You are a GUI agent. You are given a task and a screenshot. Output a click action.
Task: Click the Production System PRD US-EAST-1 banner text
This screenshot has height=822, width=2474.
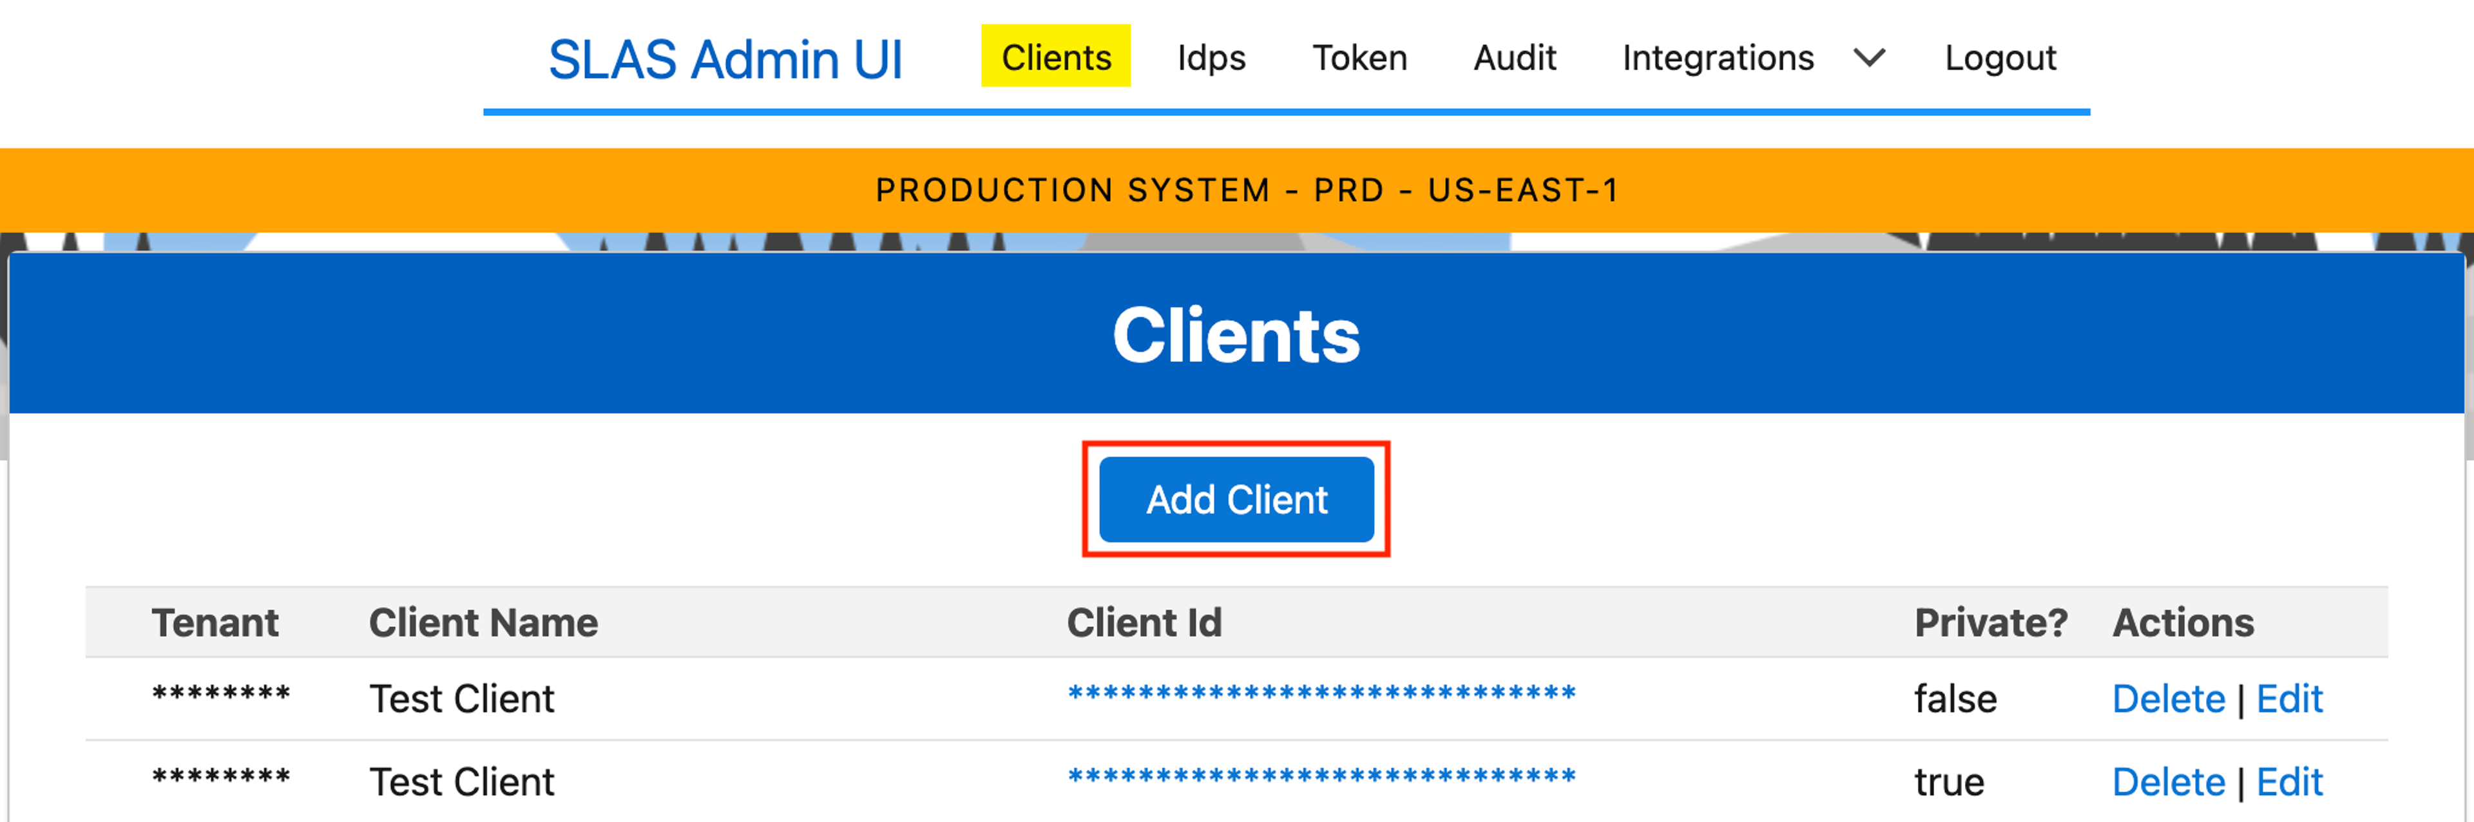[x=1247, y=190]
